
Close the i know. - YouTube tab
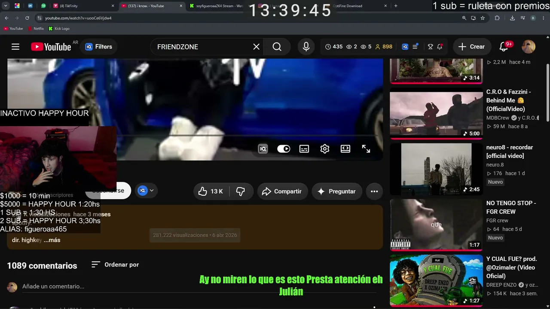(181, 6)
